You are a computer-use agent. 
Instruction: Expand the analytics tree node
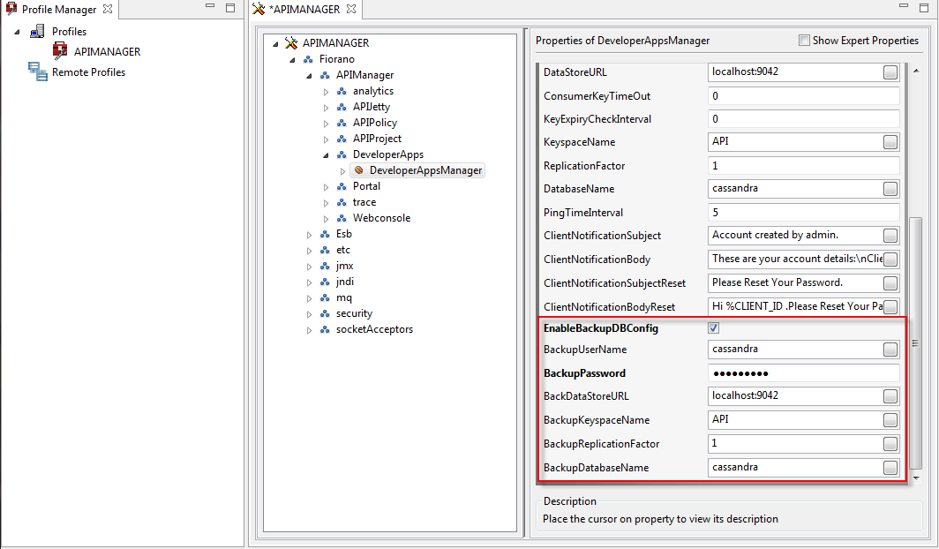[x=326, y=91]
